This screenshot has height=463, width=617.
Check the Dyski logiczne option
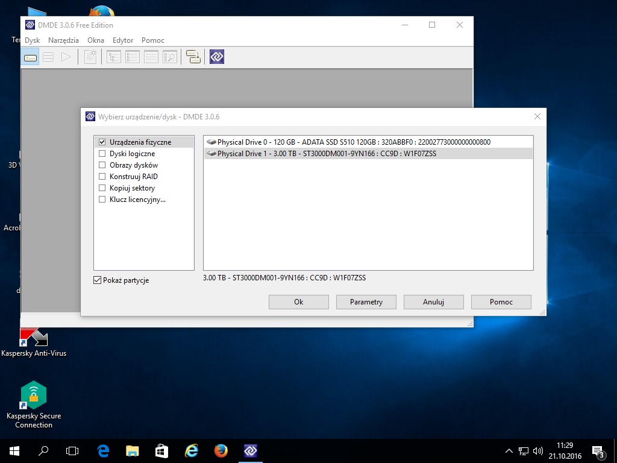click(x=102, y=154)
